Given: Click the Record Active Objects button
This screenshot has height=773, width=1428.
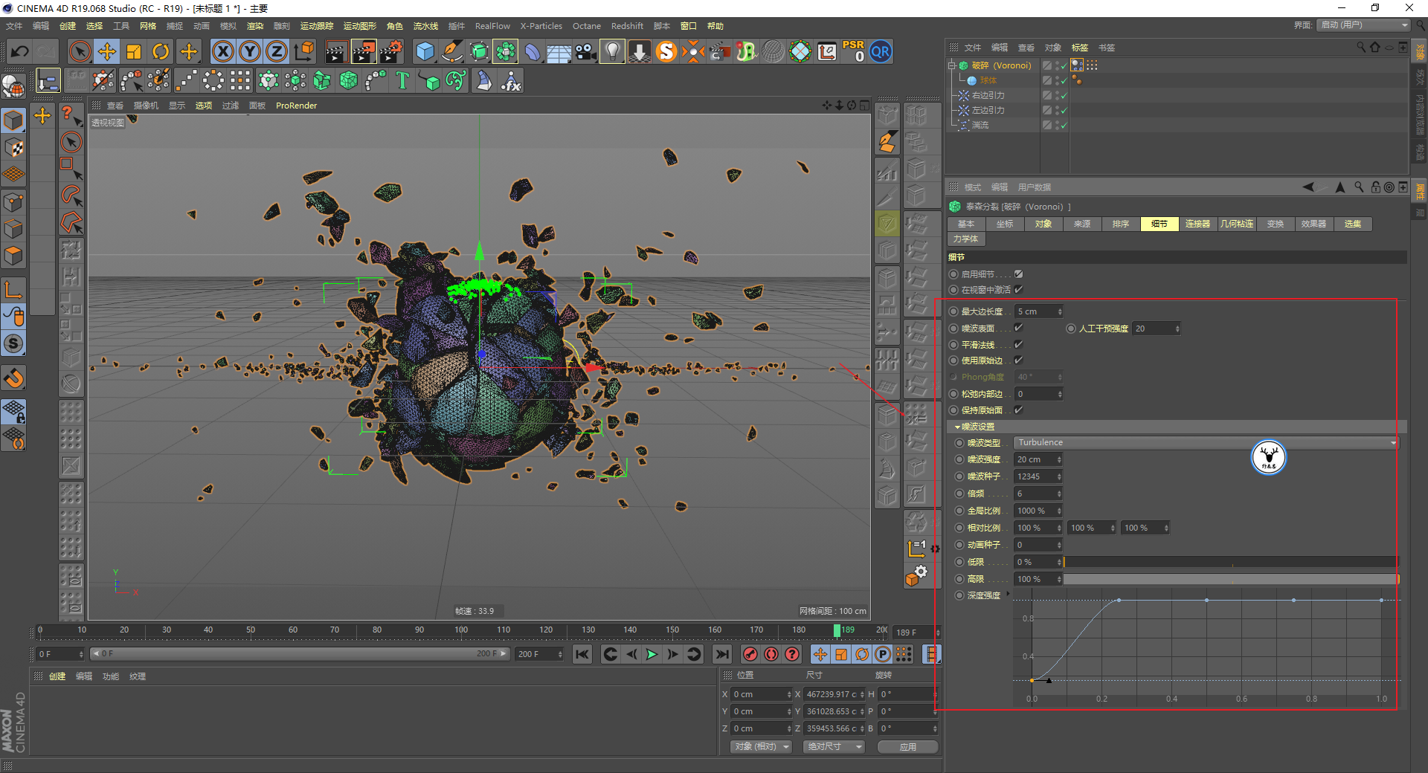Looking at the screenshot, I should (750, 654).
